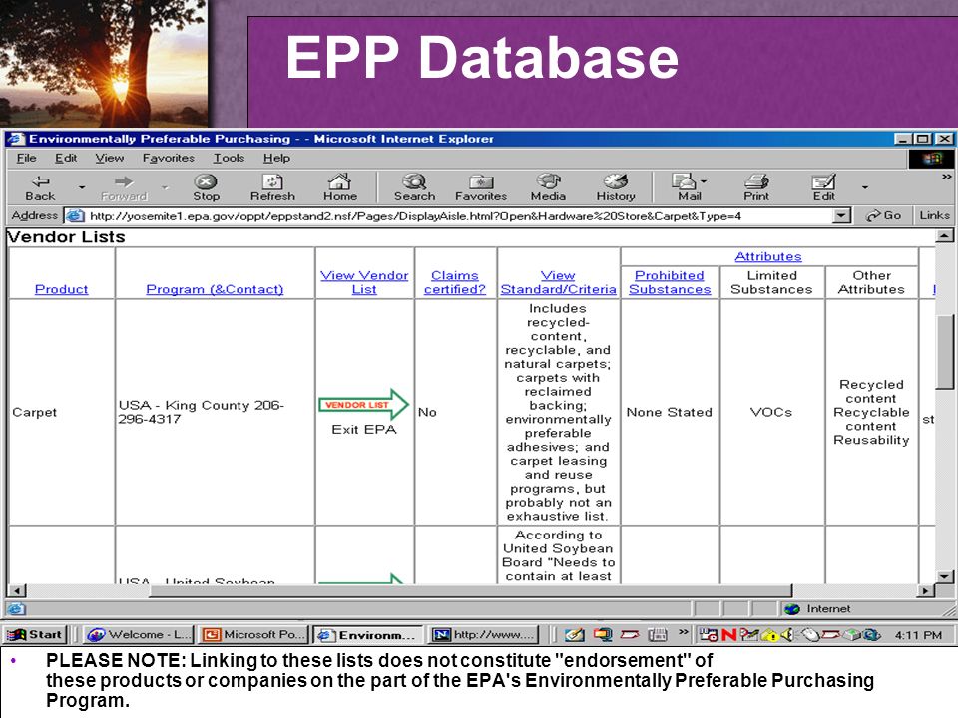Stop the page loading
Viewport: 958px width, 718px height.
pyautogui.click(x=206, y=188)
